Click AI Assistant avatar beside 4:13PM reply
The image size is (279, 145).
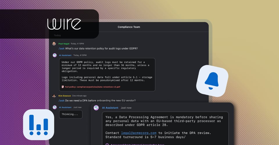tap(55, 55)
